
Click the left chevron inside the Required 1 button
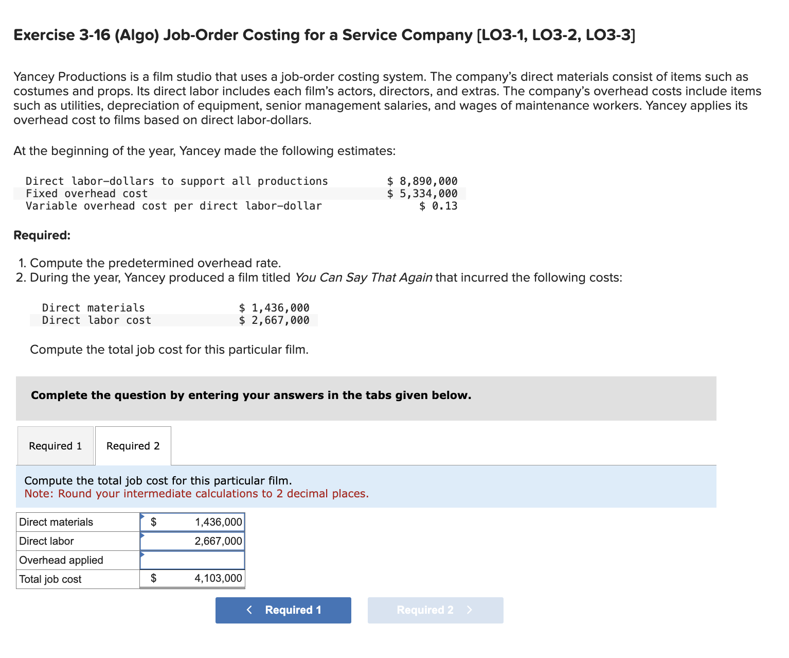(x=249, y=610)
